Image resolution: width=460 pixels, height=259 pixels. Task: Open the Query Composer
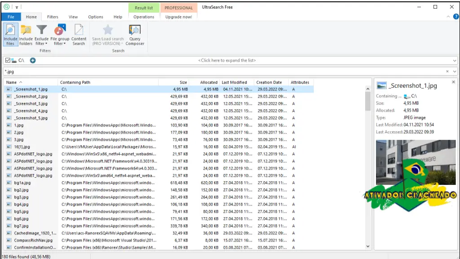135,35
